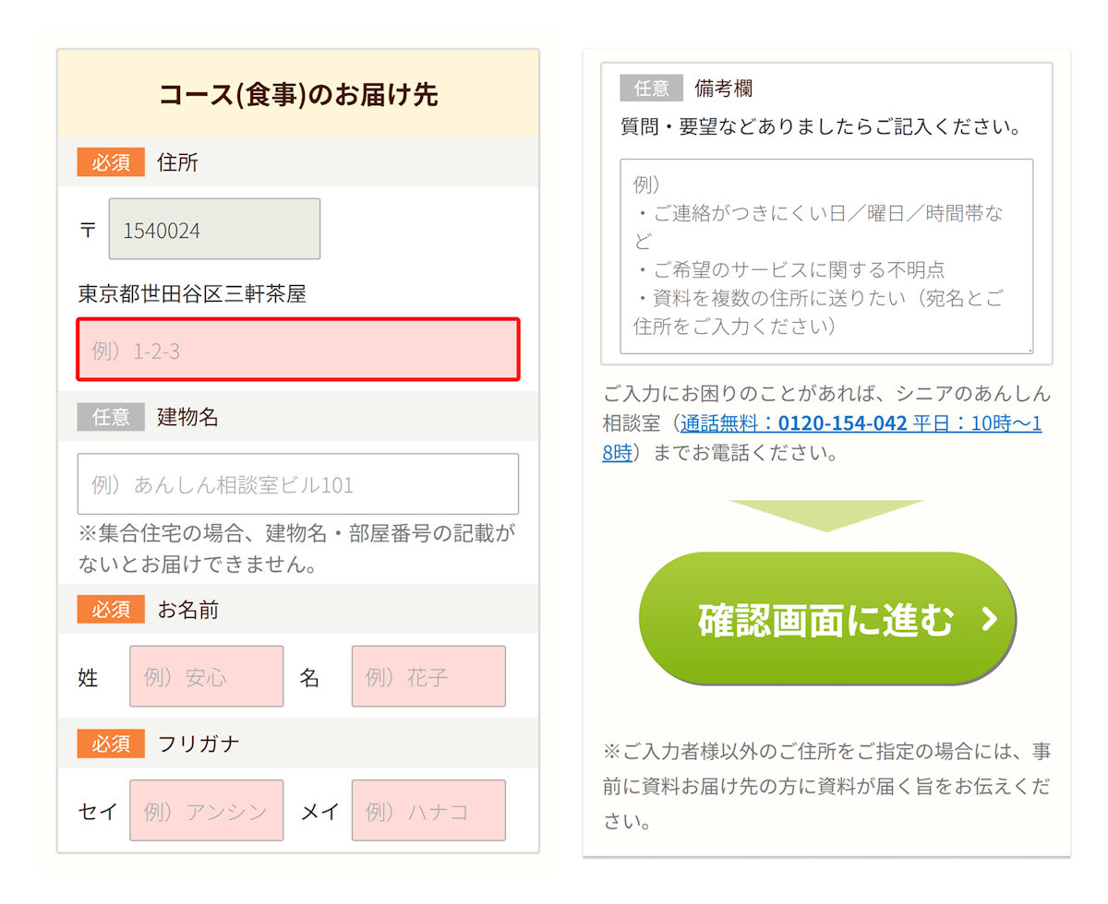Click the 任意 badge next to 建物名

coord(110,417)
